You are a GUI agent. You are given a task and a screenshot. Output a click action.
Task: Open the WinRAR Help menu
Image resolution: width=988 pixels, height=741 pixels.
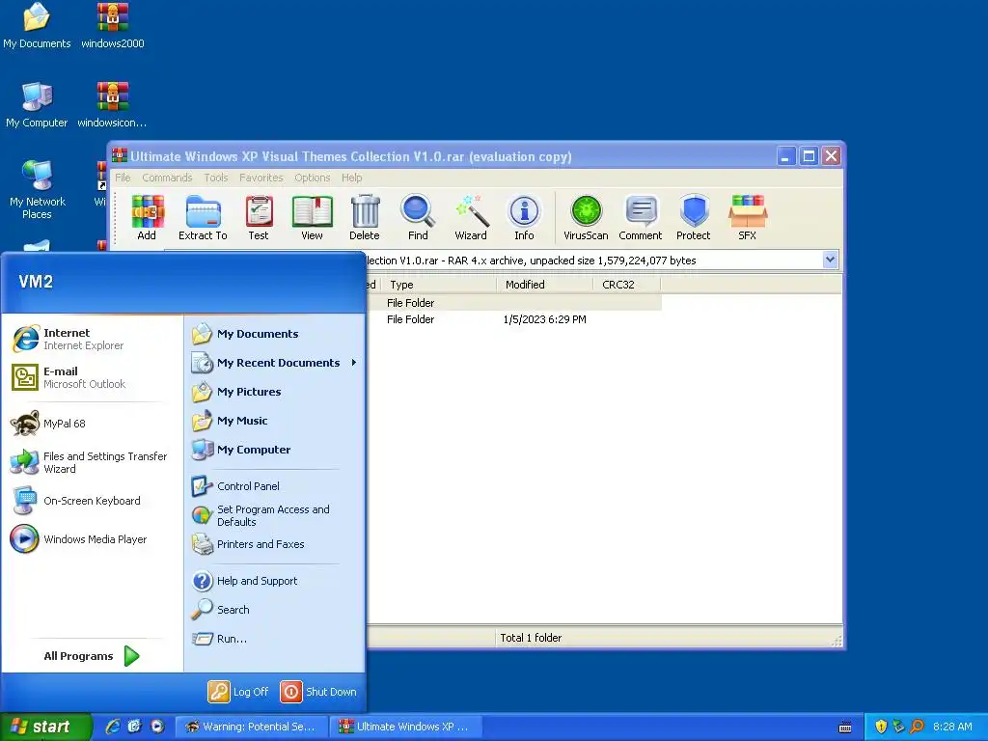351,178
